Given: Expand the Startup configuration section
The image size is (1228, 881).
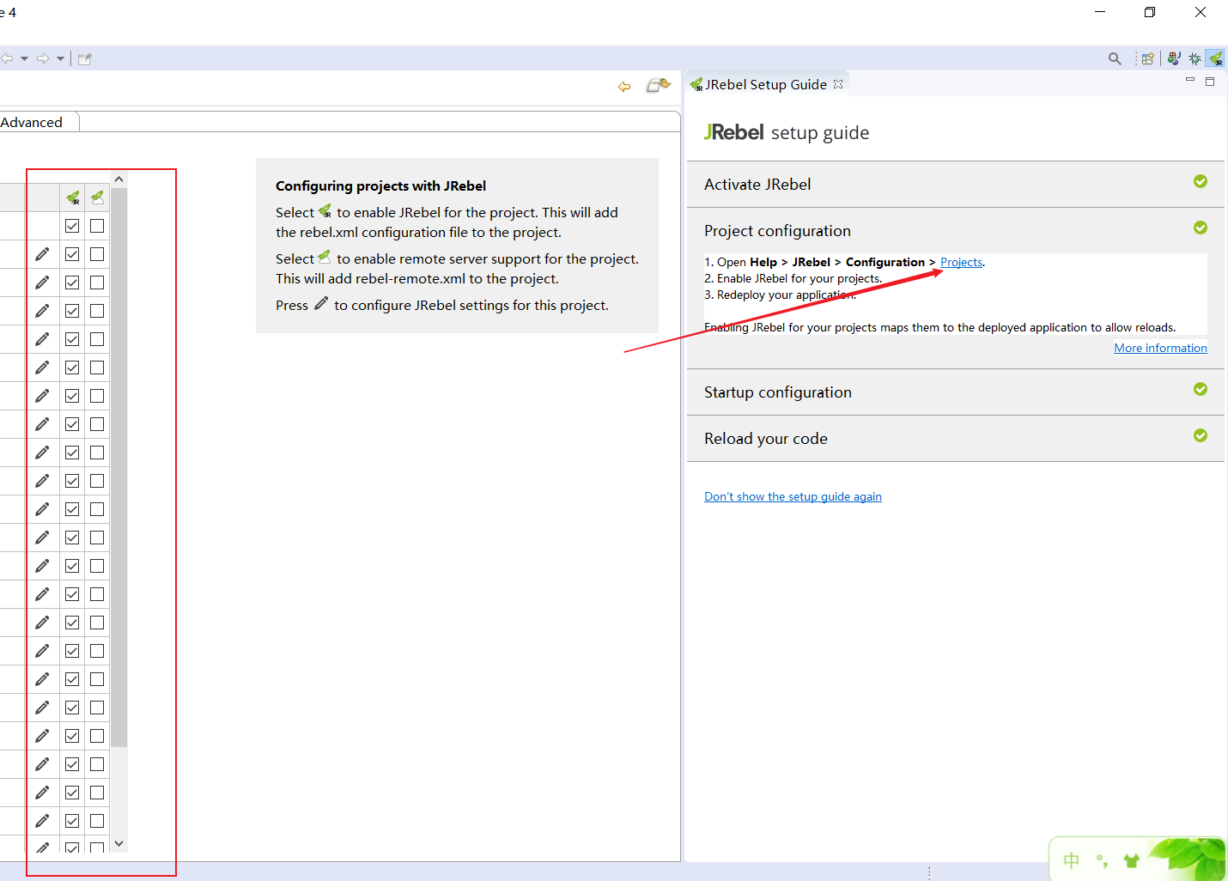Looking at the screenshot, I should point(955,392).
